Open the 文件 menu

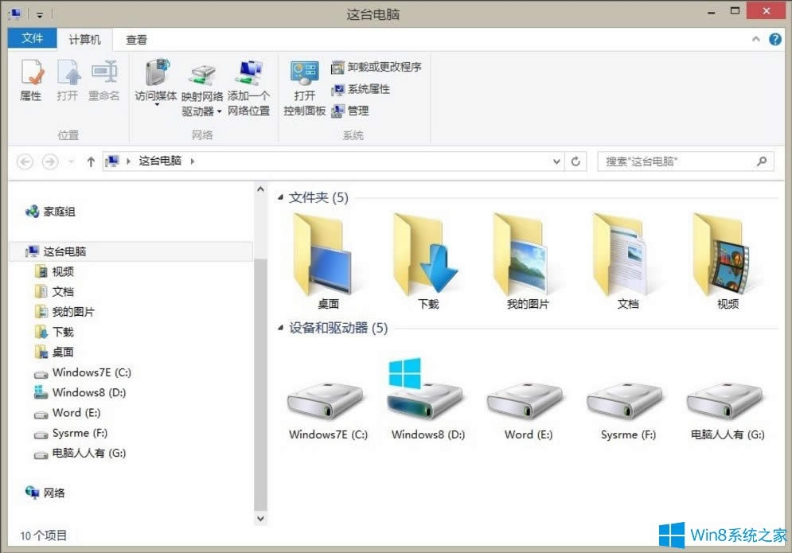pos(32,39)
